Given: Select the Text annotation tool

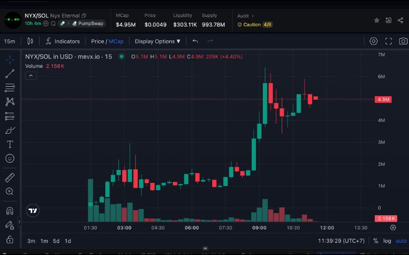Looking at the screenshot, I should [x=10, y=144].
